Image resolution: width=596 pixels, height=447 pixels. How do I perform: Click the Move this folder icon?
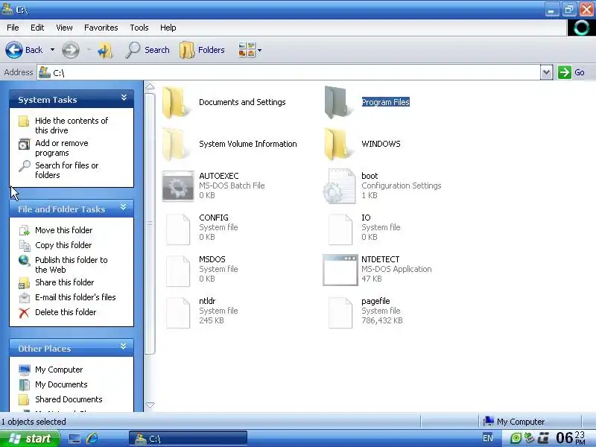(x=25, y=230)
